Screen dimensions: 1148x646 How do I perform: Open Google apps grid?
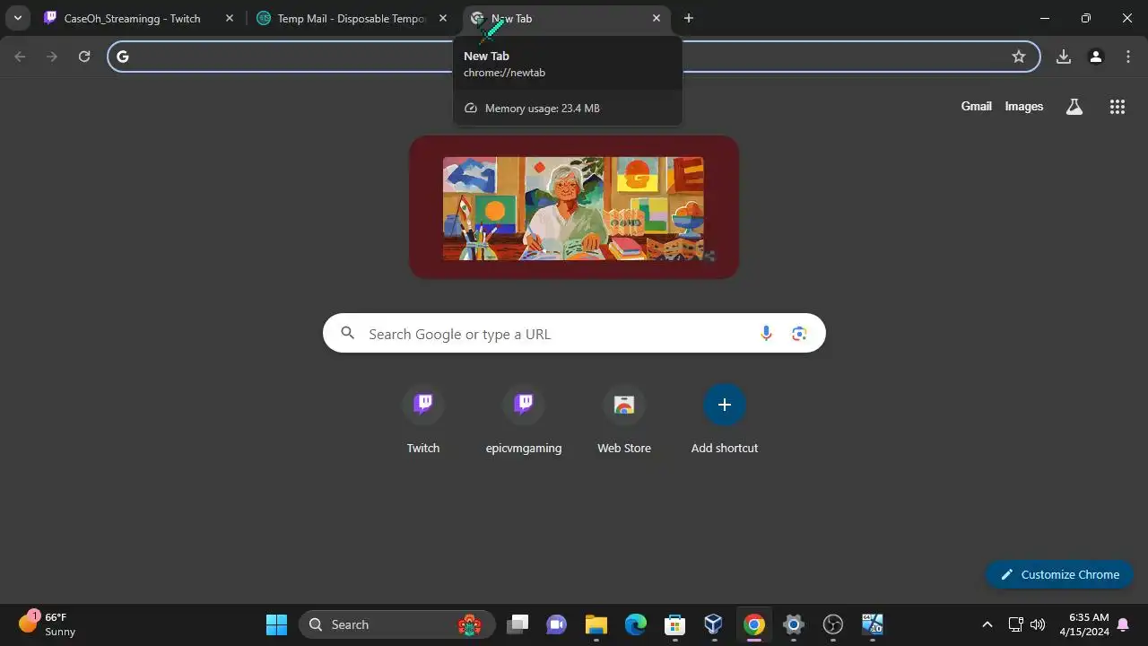pos(1117,107)
